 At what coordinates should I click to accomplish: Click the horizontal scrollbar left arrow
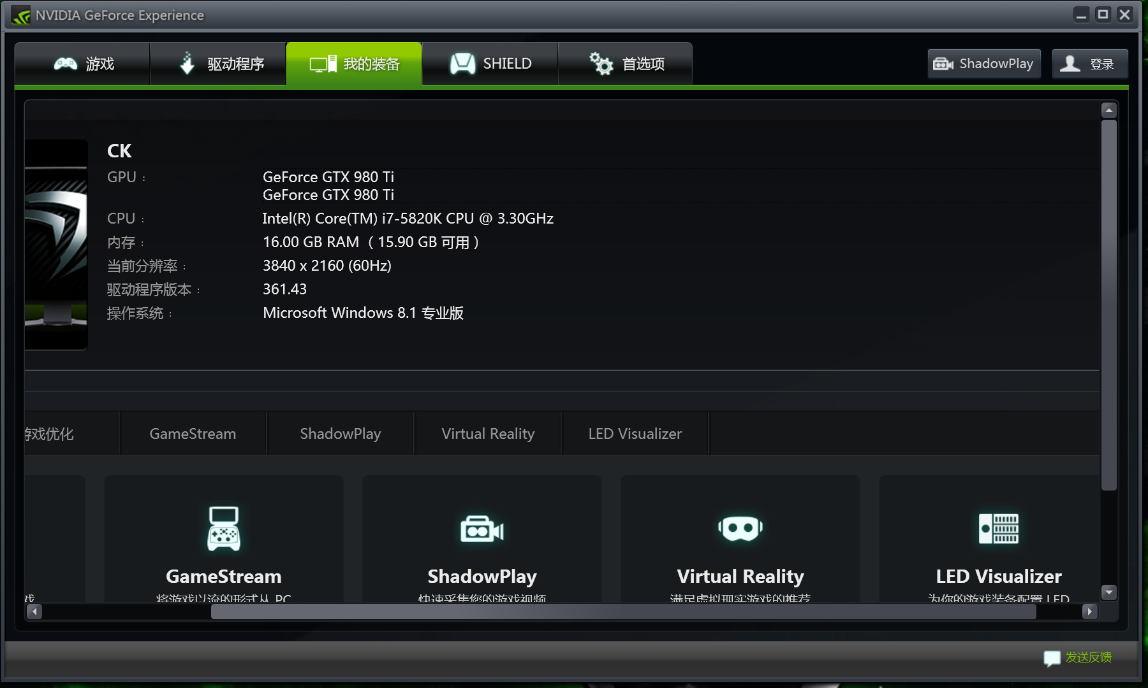34,612
